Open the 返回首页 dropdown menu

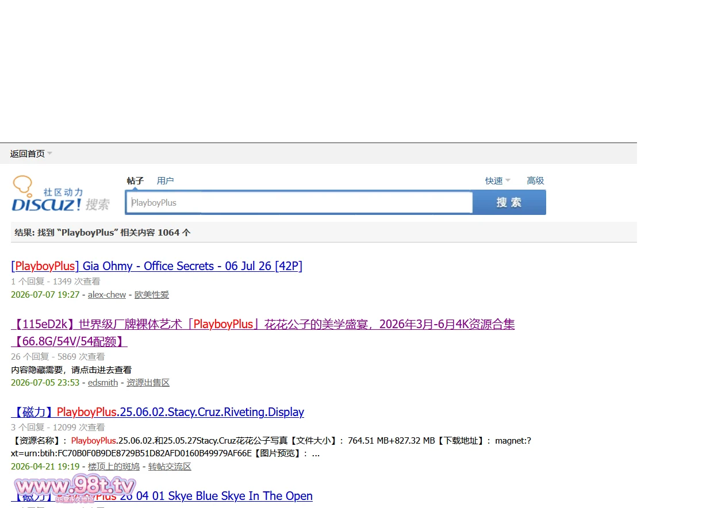pos(31,153)
